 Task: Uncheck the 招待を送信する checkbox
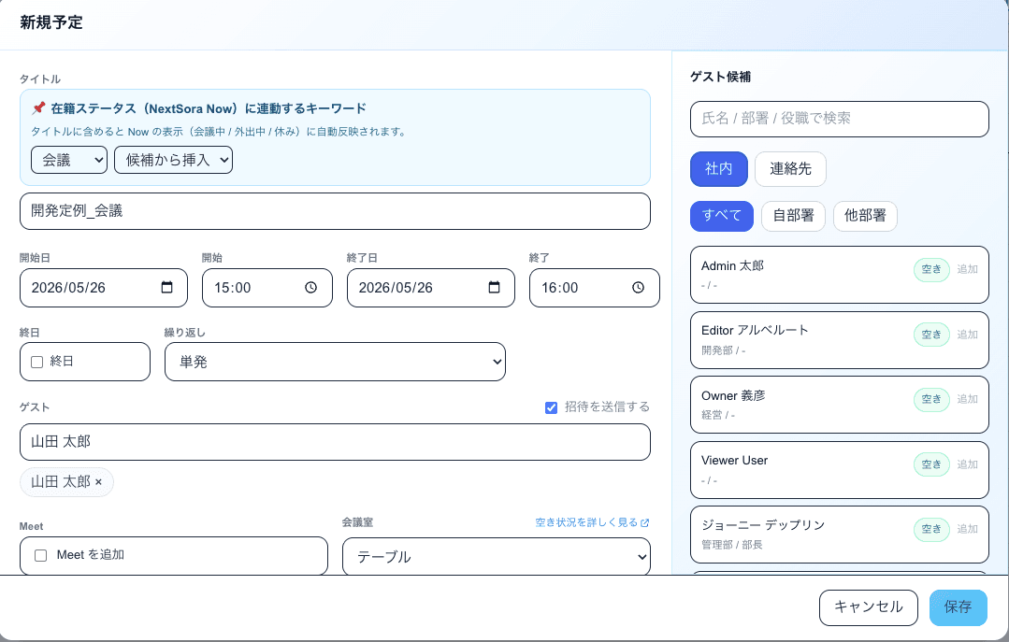[551, 407]
